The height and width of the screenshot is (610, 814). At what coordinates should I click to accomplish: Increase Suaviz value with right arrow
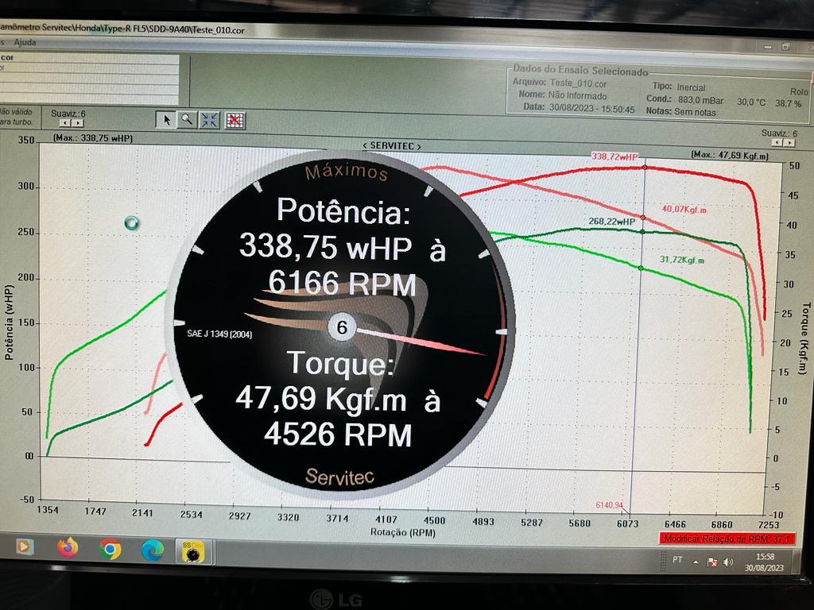(79, 124)
